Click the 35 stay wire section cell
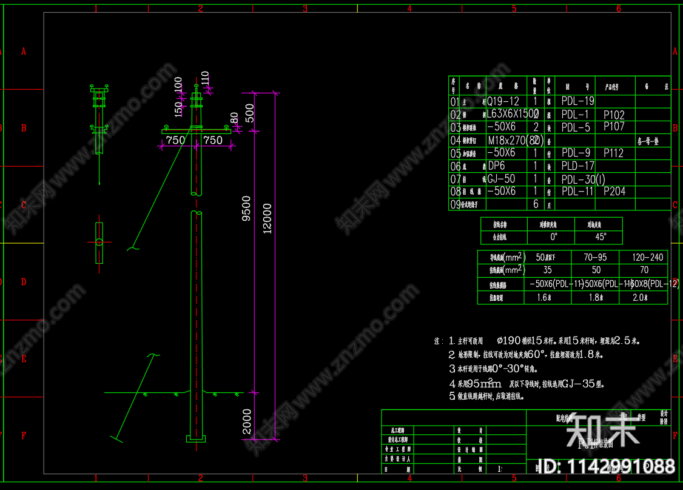The height and width of the screenshot is (490, 683). point(548,270)
